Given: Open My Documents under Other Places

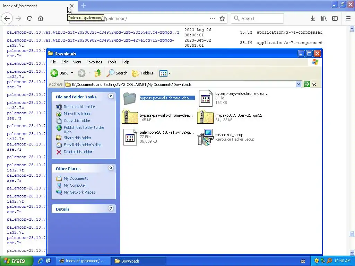Looking at the screenshot, I should tap(76, 178).
